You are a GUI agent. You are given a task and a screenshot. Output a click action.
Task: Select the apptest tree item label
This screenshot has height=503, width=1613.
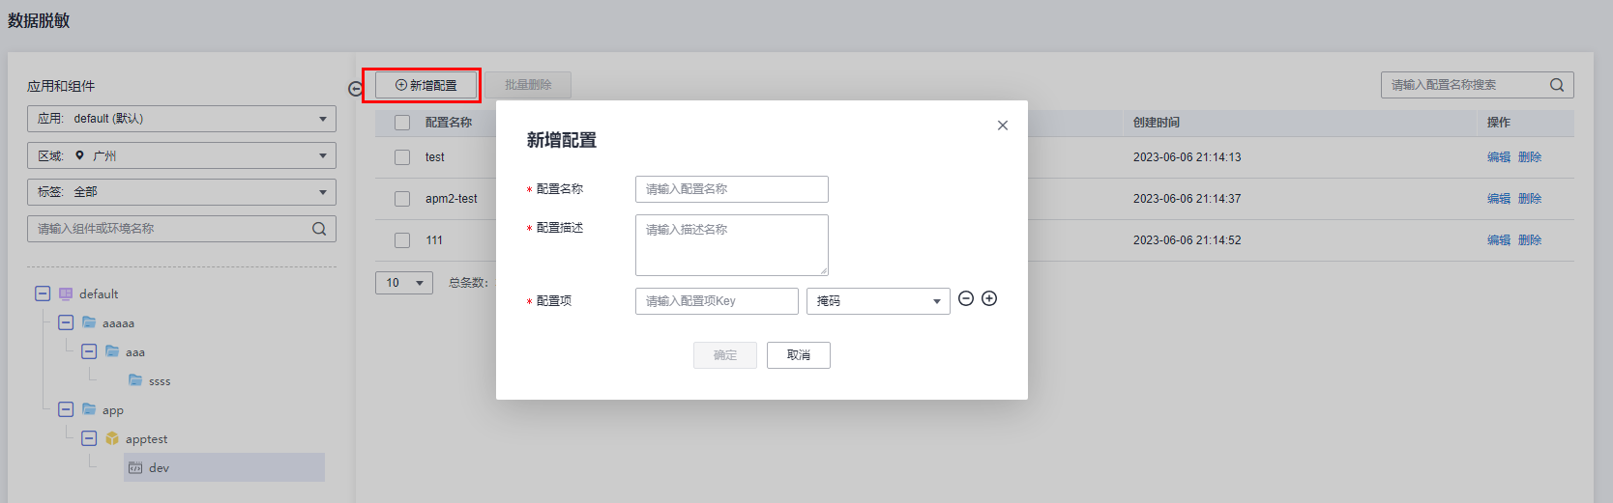tap(147, 439)
